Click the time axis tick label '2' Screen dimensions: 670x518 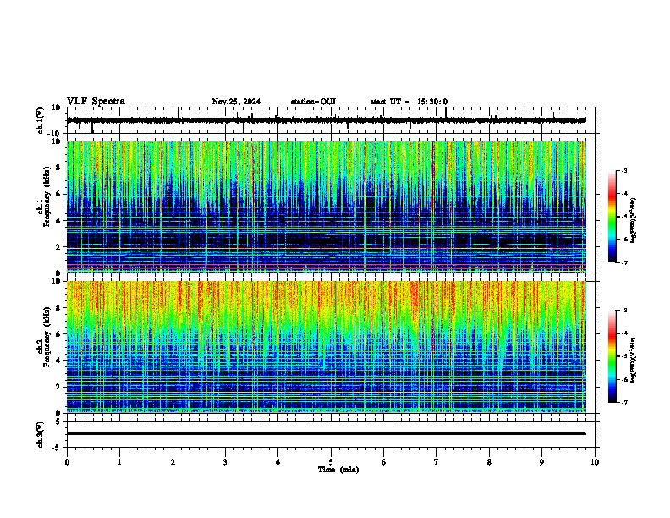[173, 462]
